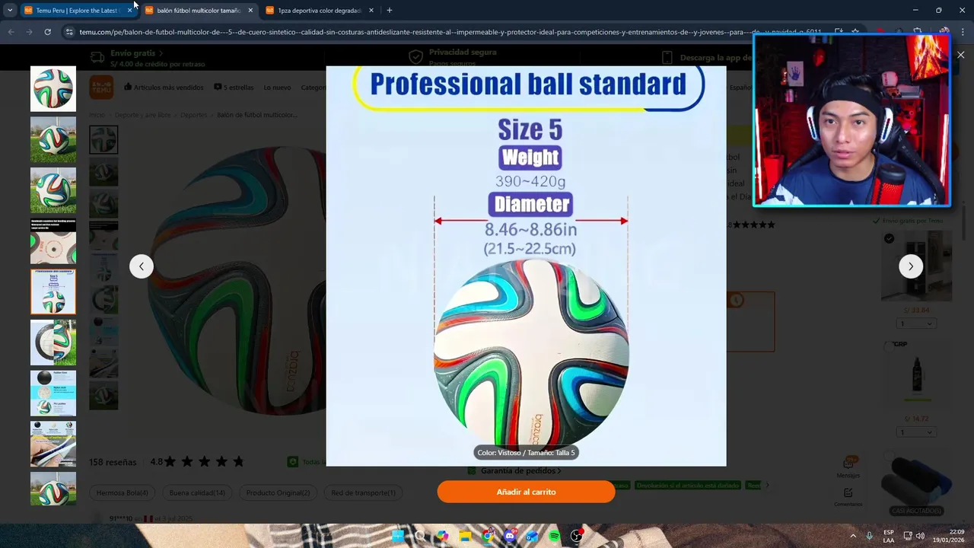
Task: Open the last thumbnail, ball on grass
Action: pos(53,489)
